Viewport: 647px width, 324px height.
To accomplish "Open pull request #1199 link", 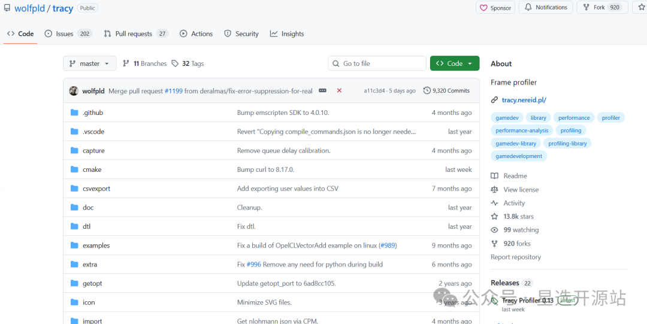I will 173,91.
